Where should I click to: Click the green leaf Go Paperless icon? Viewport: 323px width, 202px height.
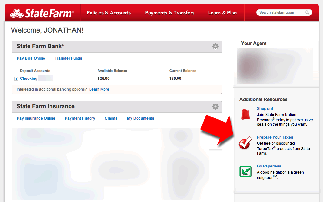click(x=246, y=172)
